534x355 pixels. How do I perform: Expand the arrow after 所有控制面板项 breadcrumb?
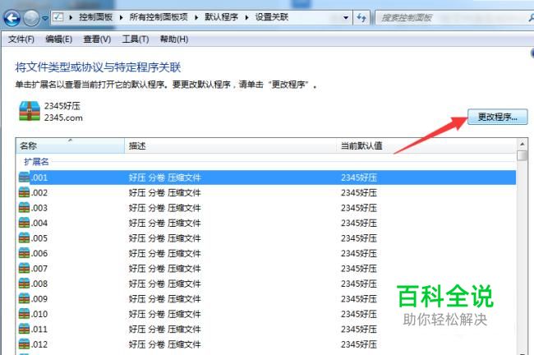point(196,17)
